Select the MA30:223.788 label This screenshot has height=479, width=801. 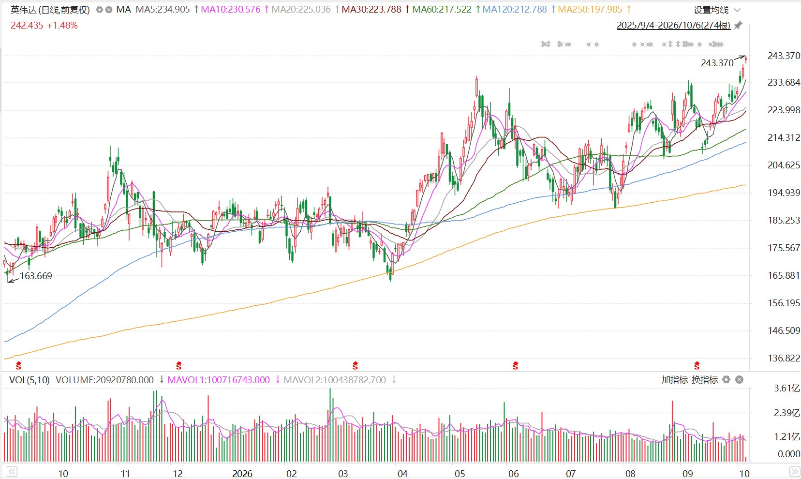pos(371,10)
